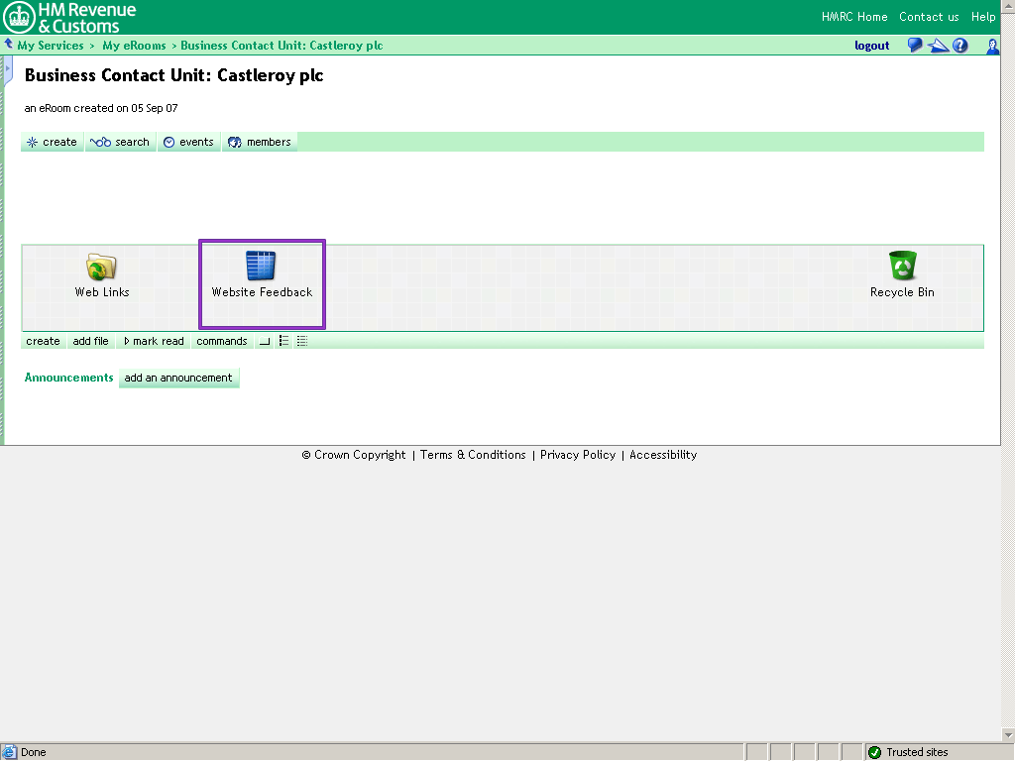This screenshot has width=1015, height=761.
Task: Click the blue speech bubble icon
Action: coord(915,46)
